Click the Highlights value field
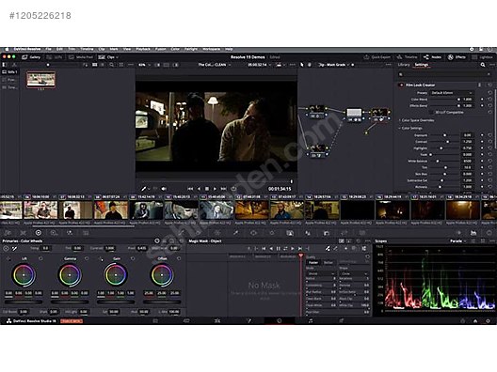 [467, 148]
